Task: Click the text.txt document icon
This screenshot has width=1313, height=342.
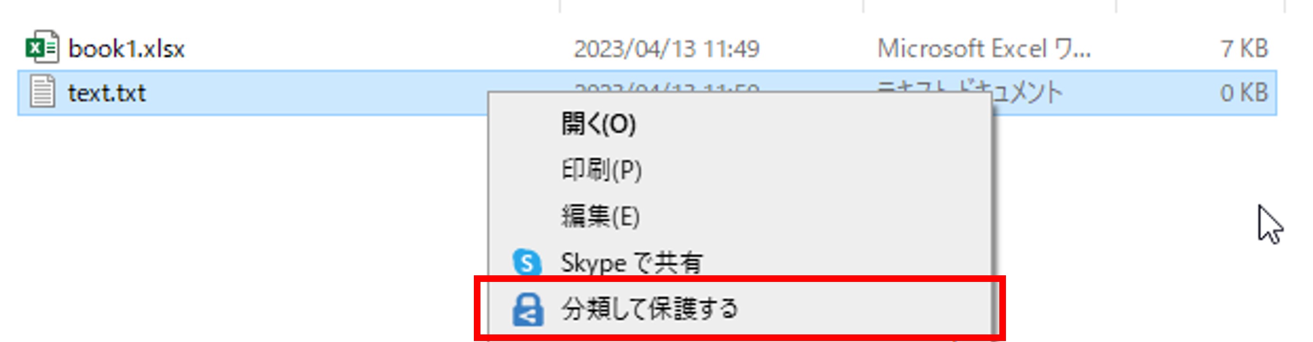Action: [x=42, y=92]
